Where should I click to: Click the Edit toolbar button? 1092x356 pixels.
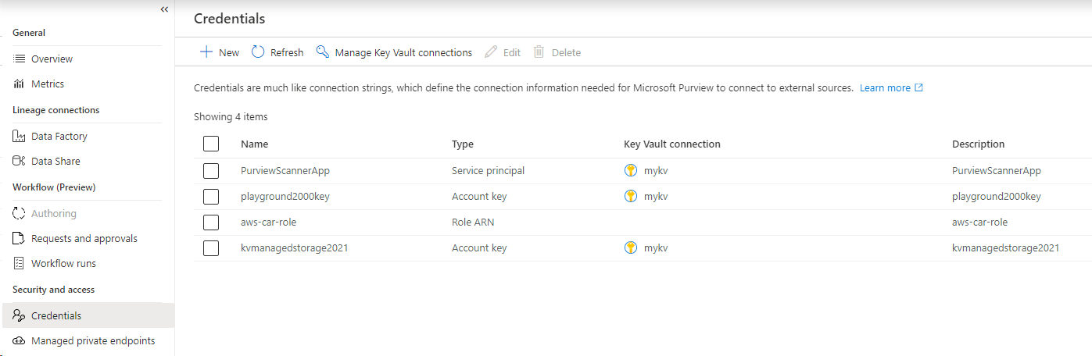point(503,52)
